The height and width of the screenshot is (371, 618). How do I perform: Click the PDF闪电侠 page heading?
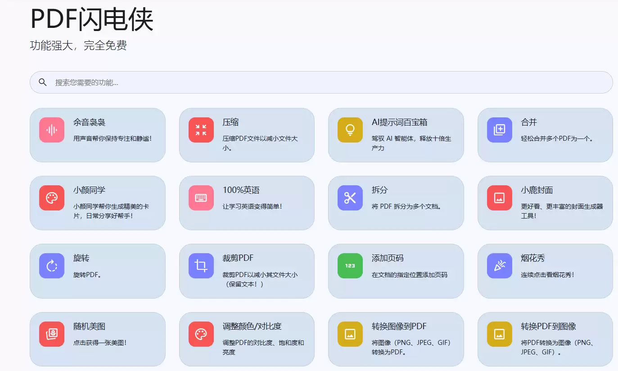[x=92, y=19]
